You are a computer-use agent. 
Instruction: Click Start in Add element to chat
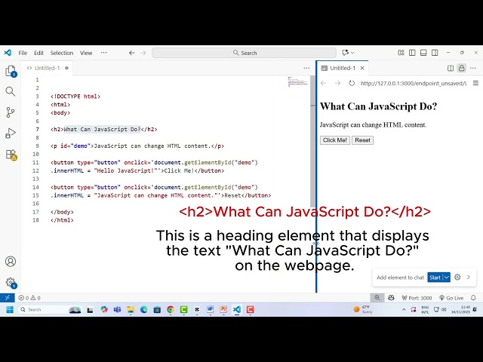pyautogui.click(x=435, y=278)
